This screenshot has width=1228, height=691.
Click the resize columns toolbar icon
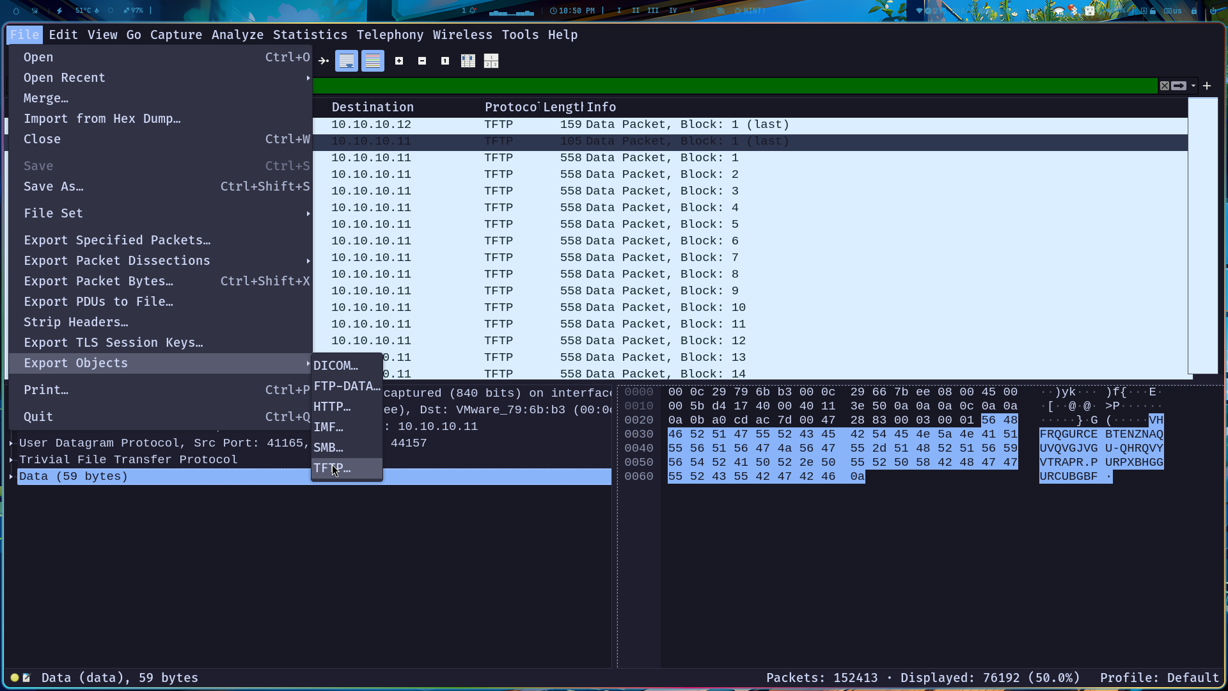tap(468, 61)
